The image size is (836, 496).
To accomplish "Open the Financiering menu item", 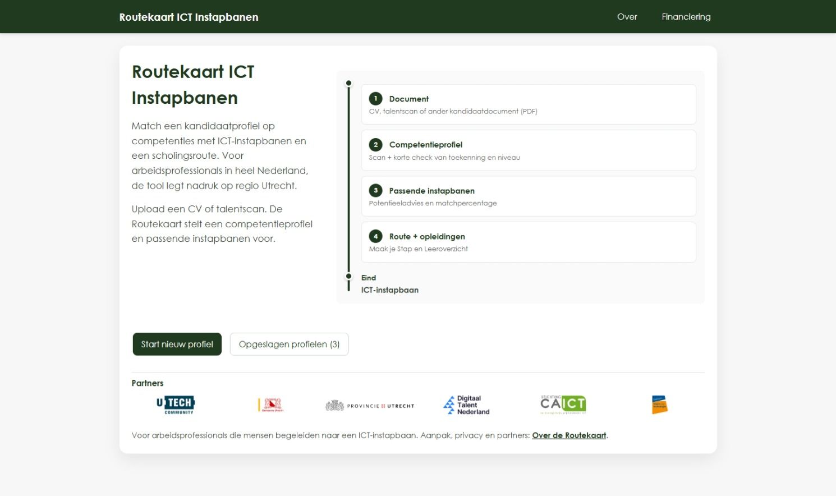I will click(x=686, y=17).
